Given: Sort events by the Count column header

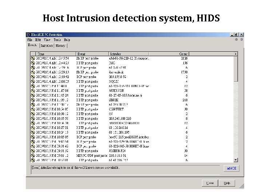Looking at the screenshot, I should pyautogui.click(x=169, y=54).
